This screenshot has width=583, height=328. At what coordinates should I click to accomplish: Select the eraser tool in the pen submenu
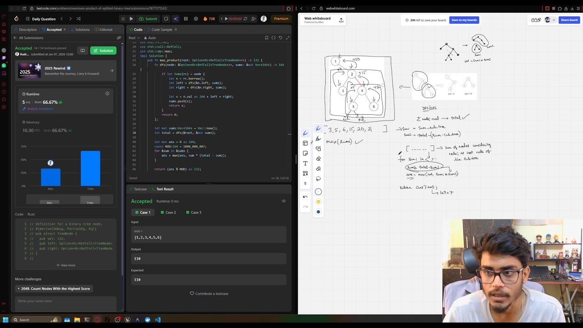318,159
